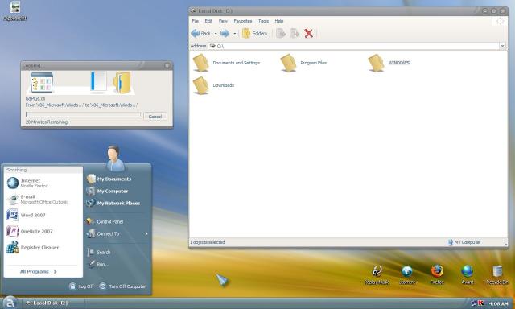Open the Run... dialog
Viewport: 515px width, 309px height.
(98, 265)
